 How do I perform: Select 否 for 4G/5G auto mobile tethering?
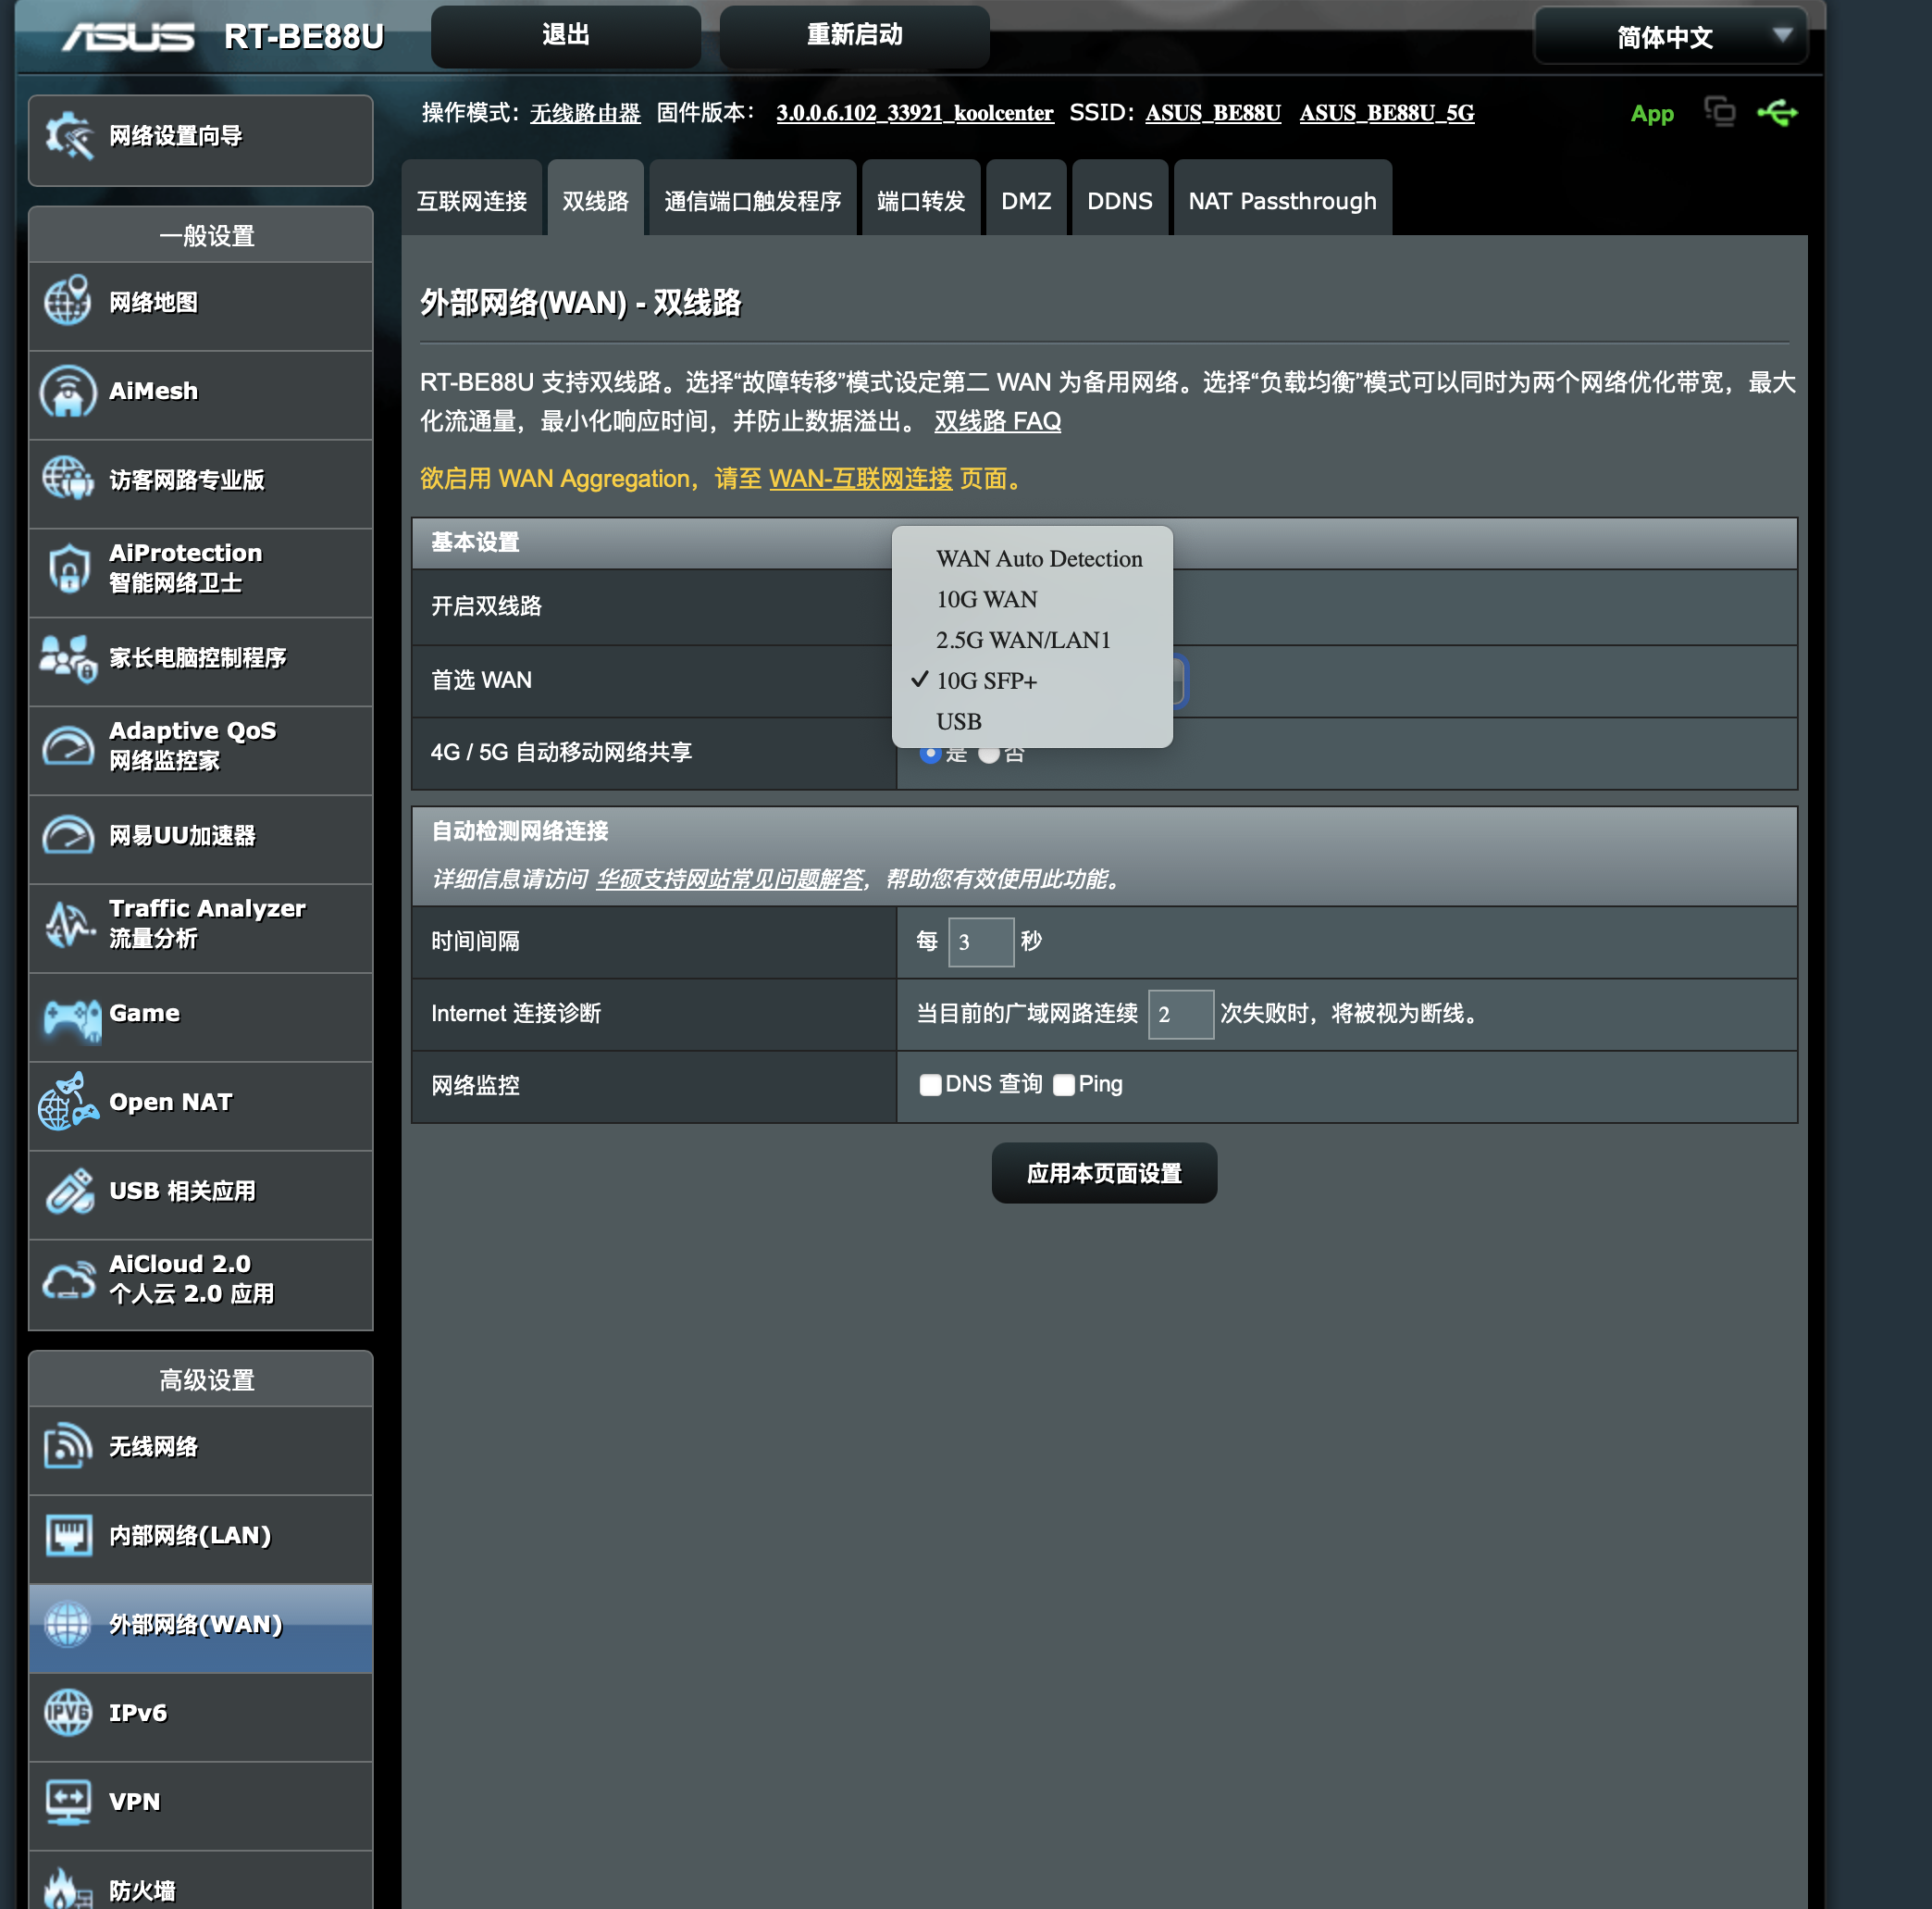[x=989, y=755]
